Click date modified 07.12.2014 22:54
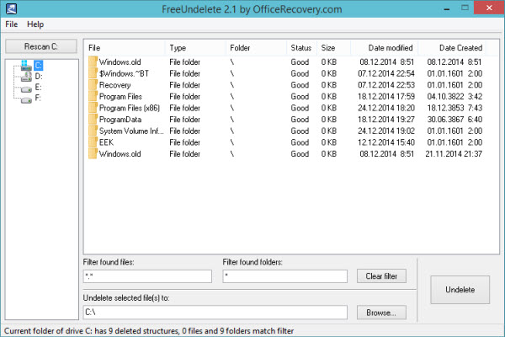Image resolution: width=505 pixels, height=337 pixels. click(386, 73)
